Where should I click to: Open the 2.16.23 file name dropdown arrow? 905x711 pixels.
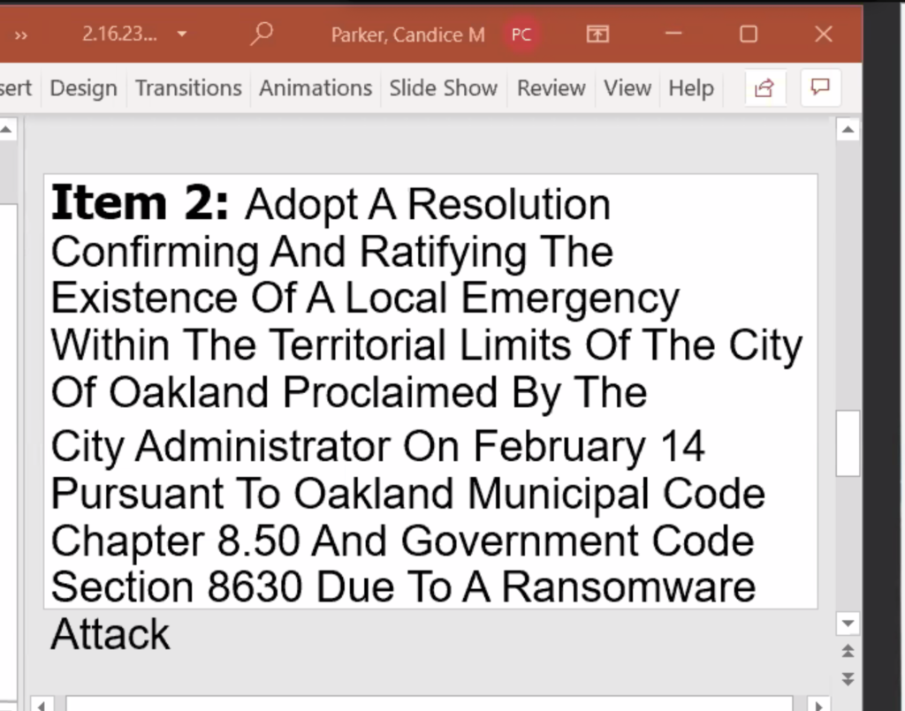[182, 34]
